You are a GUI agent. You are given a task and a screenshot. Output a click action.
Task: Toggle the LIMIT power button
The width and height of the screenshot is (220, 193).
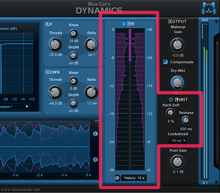tap(171, 100)
